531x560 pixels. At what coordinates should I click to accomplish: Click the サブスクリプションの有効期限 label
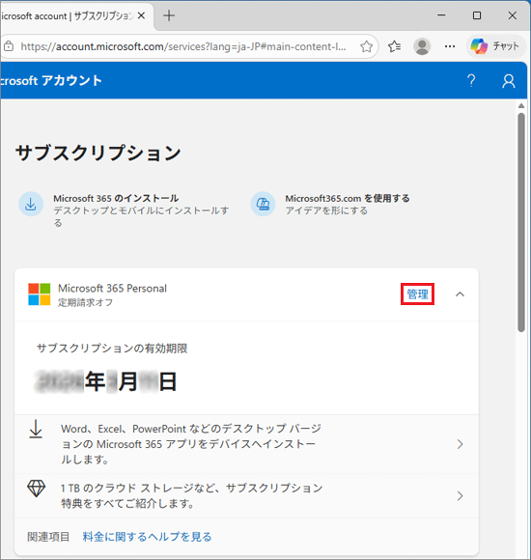coord(112,349)
